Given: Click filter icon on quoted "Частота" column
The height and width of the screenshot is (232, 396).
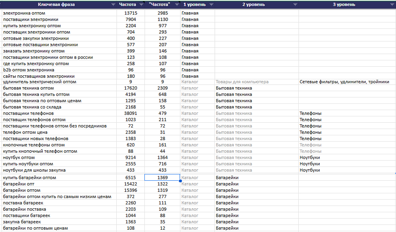Looking at the screenshot, I should coord(176,5).
